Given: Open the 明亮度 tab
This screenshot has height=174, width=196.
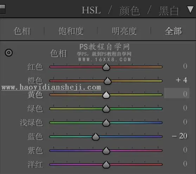Looking at the screenshot, I should point(124,31).
